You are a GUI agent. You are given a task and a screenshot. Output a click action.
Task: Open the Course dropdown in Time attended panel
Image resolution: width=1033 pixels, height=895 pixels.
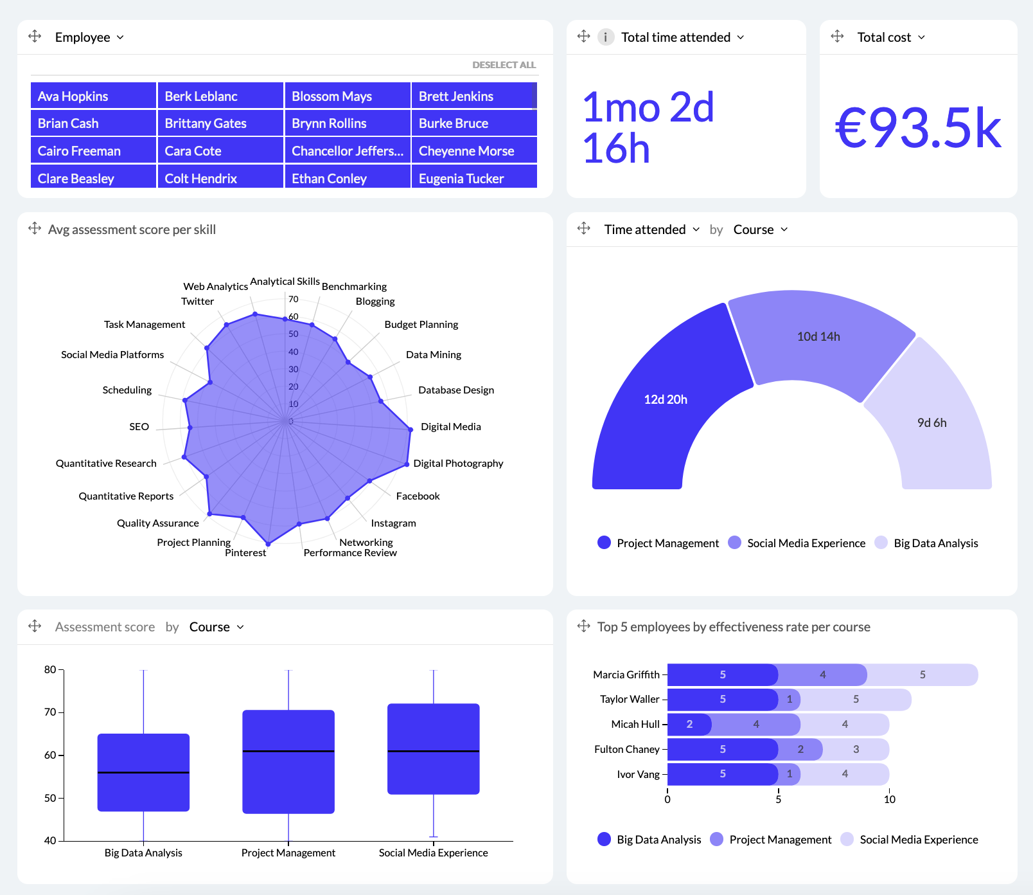(x=761, y=230)
